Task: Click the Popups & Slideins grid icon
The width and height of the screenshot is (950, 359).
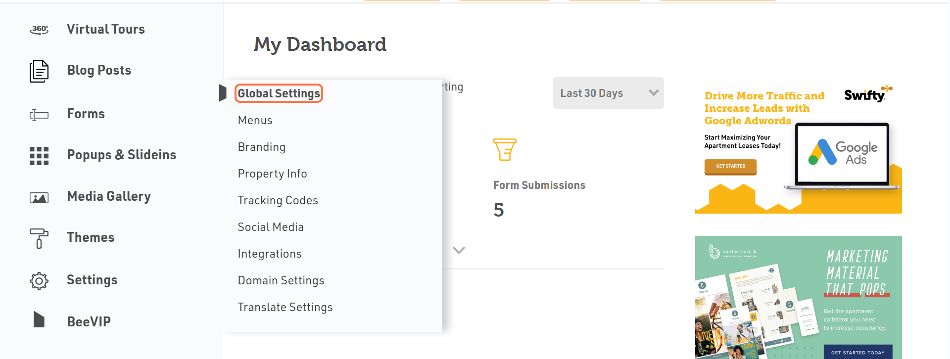Action: [x=39, y=156]
